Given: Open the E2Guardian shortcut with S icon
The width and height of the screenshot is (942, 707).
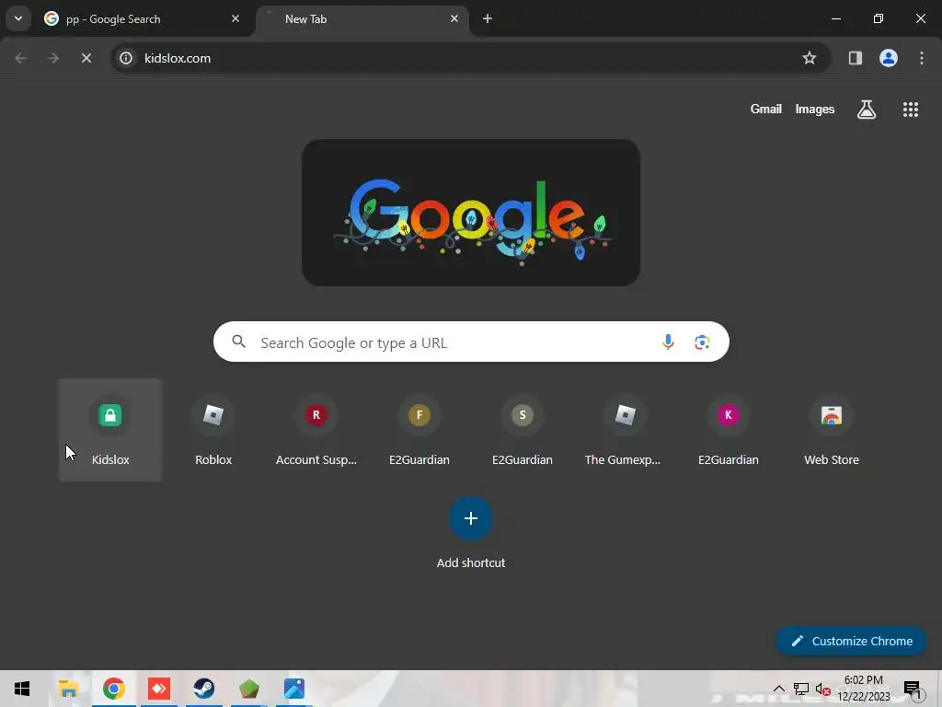Looking at the screenshot, I should pyautogui.click(x=523, y=430).
